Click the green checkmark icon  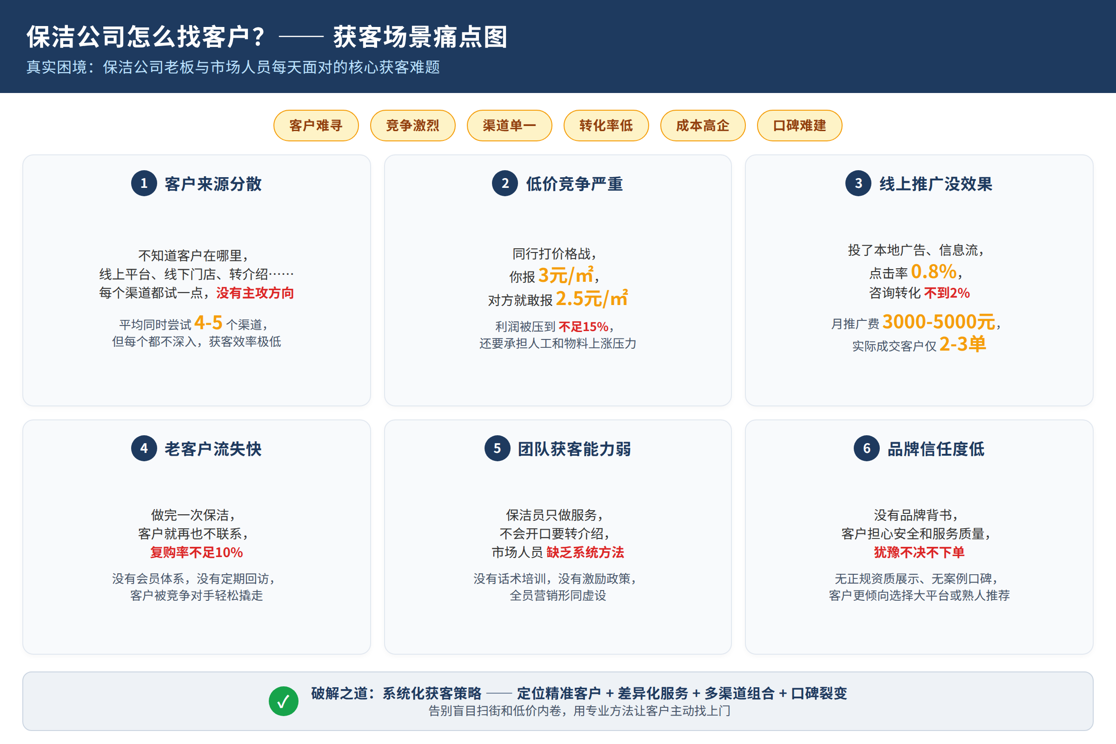pyautogui.click(x=283, y=701)
